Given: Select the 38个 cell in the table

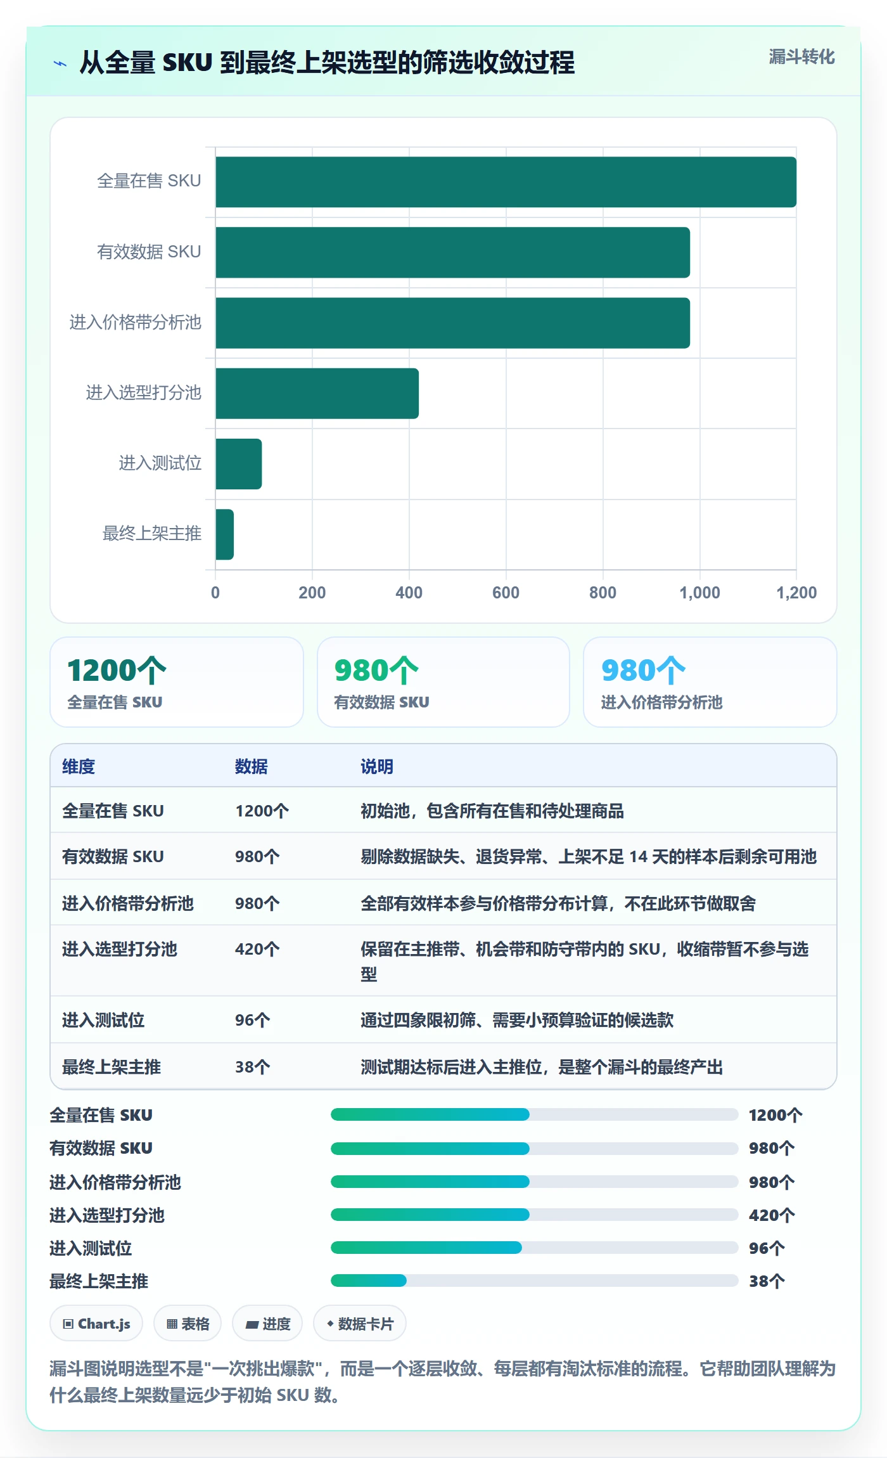Looking at the screenshot, I should point(253,1067).
